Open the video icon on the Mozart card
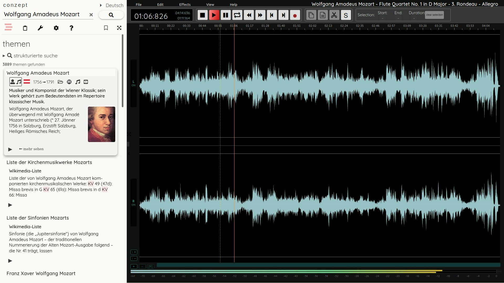 coord(86,82)
